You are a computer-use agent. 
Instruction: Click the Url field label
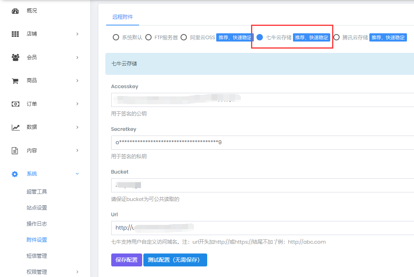[114, 214]
